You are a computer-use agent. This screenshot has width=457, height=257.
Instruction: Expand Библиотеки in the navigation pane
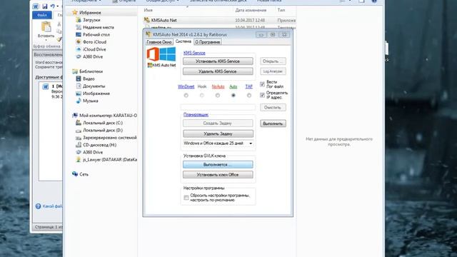point(91,71)
